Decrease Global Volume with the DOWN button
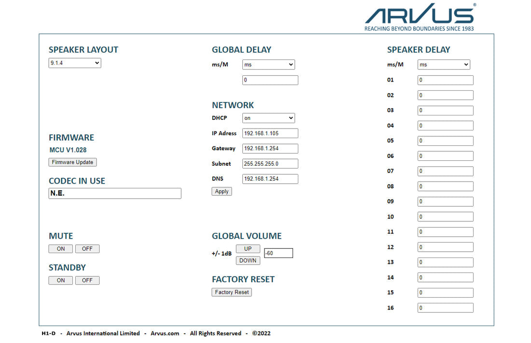 tap(248, 260)
